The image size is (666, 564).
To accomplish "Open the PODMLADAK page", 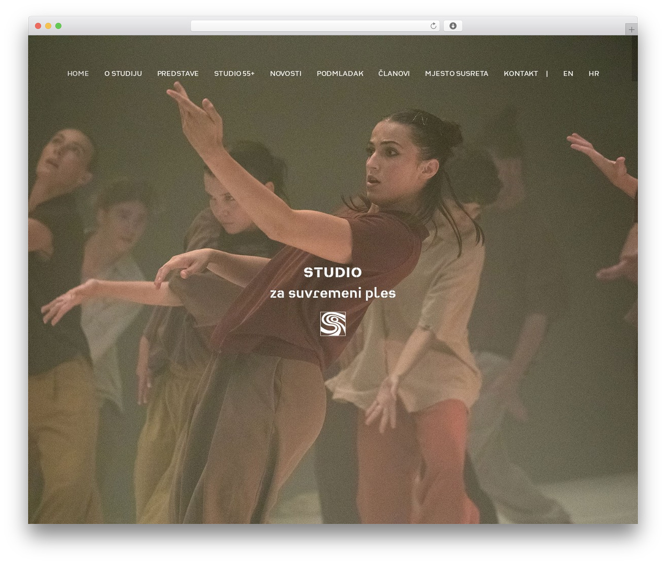I will [x=340, y=73].
